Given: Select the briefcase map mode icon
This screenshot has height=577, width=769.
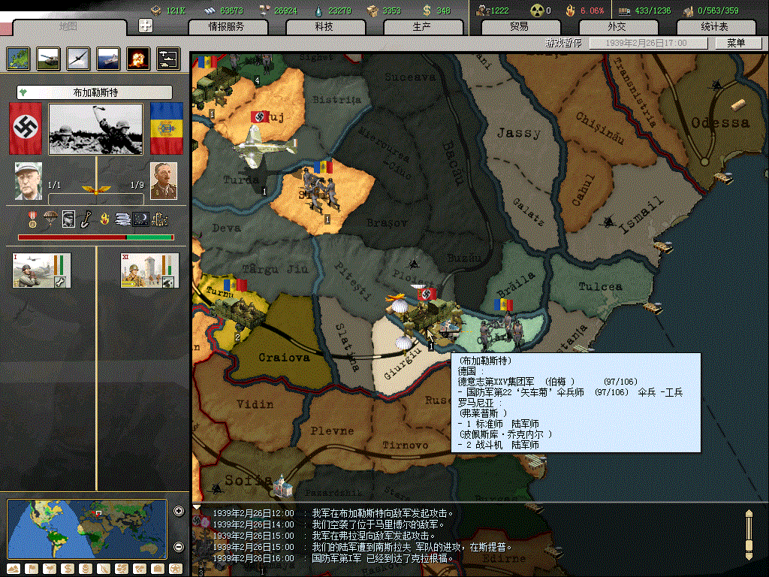Looking at the screenshot, I should click(x=158, y=569).
